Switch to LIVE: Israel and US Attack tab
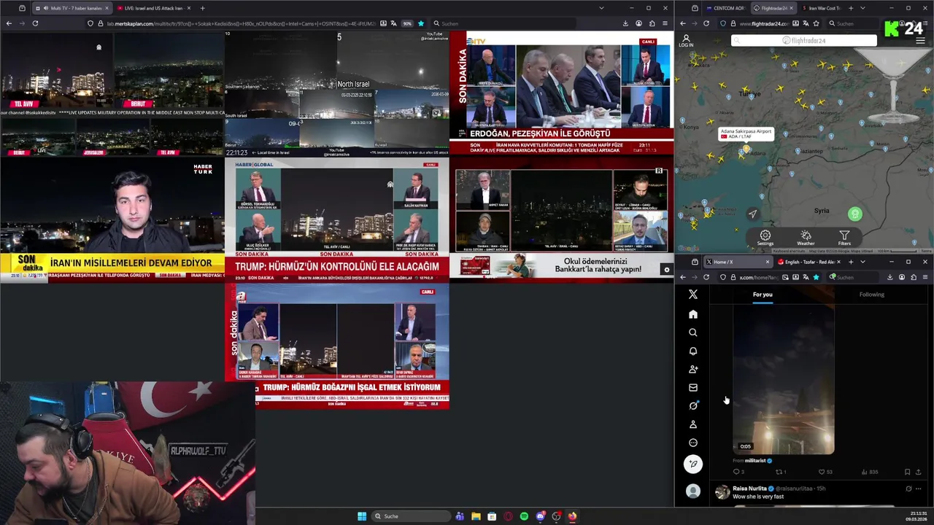The height and width of the screenshot is (525, 934). (x=155, y=8)
